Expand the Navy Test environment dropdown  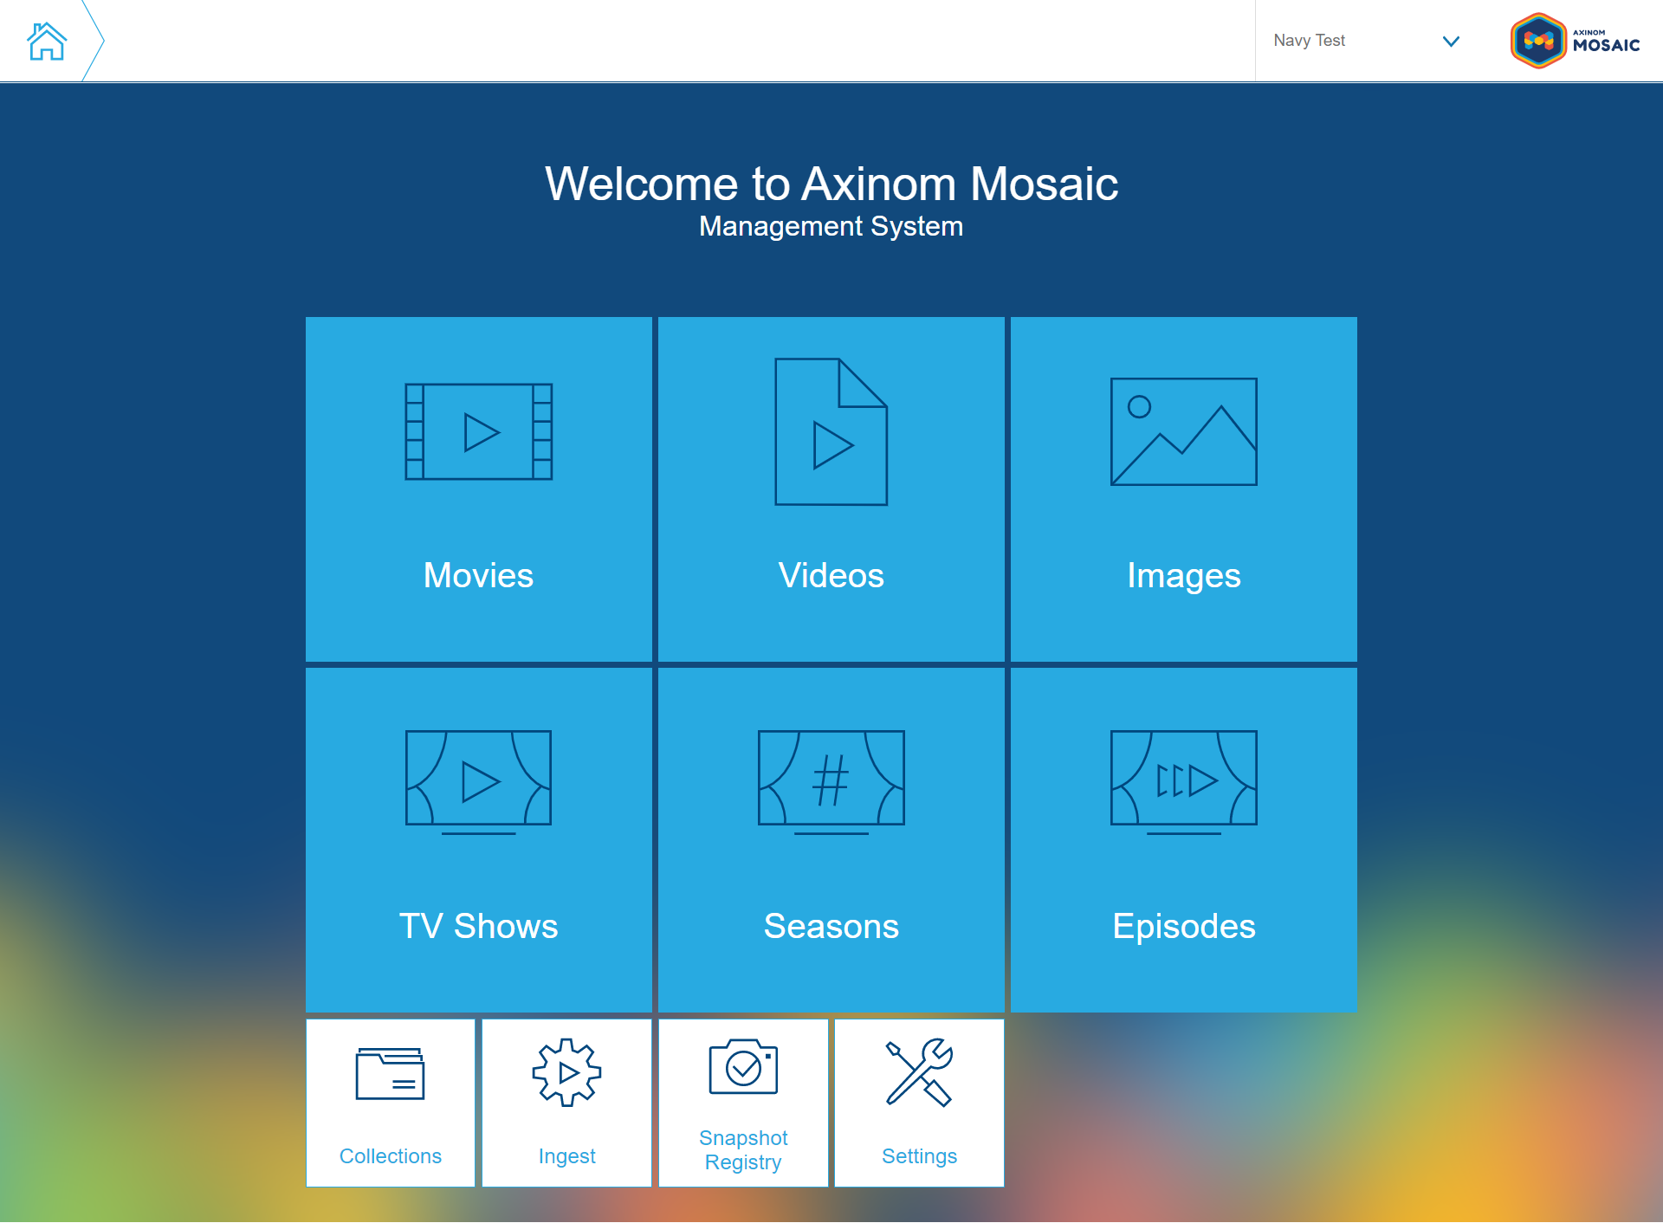tap(1367, 41)
